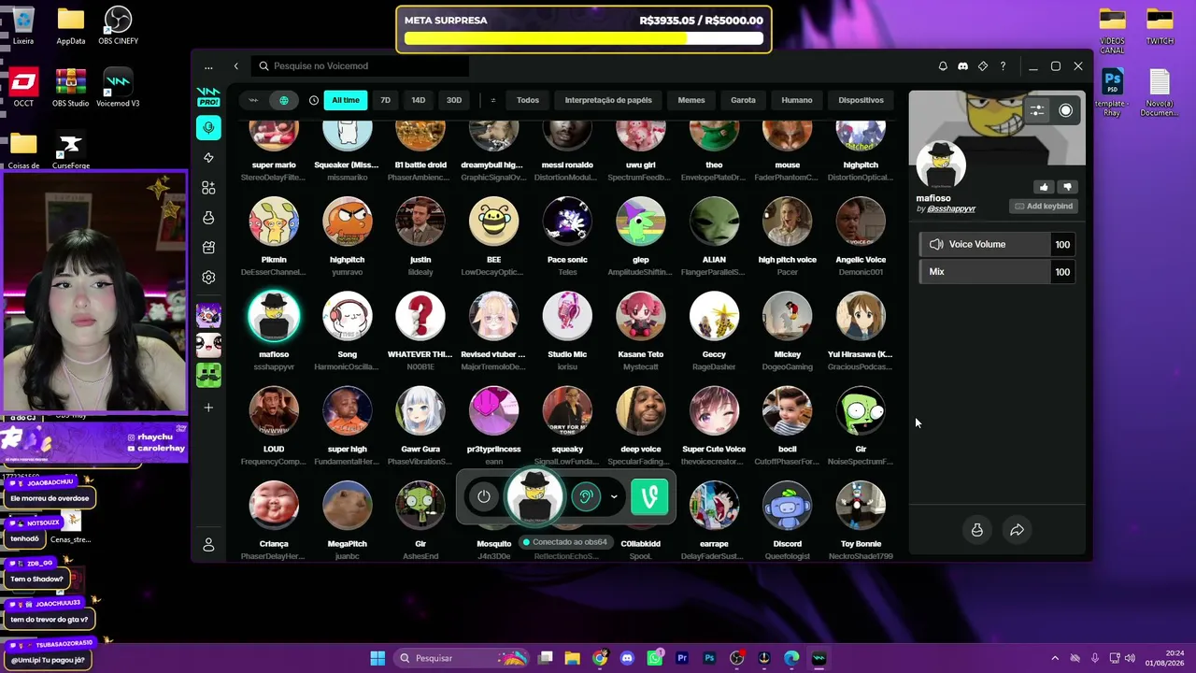This screenshot has width=1196, height=673.
Task: Click the green Vine soundboard button
Action: point(649,496)
